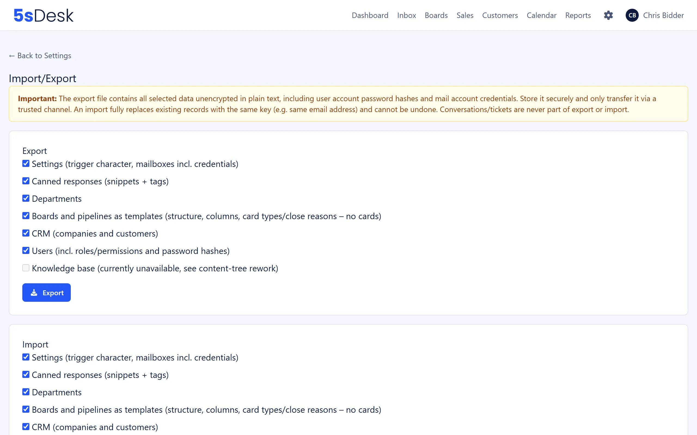Uncheck export Canned responses checkbox

[26, 181]
